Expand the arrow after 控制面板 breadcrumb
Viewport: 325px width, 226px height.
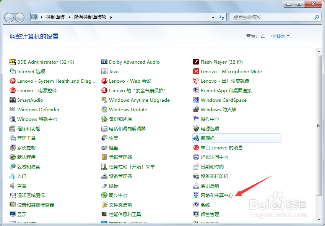coord(70,18)
